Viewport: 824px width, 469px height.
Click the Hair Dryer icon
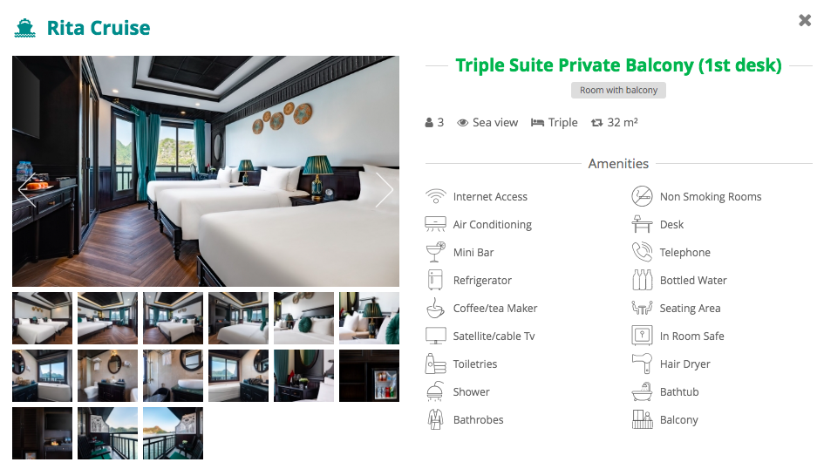click(642, 364)
